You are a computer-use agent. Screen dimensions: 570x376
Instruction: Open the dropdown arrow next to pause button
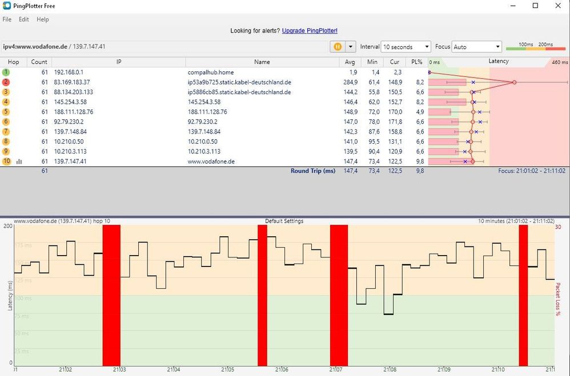351,46
